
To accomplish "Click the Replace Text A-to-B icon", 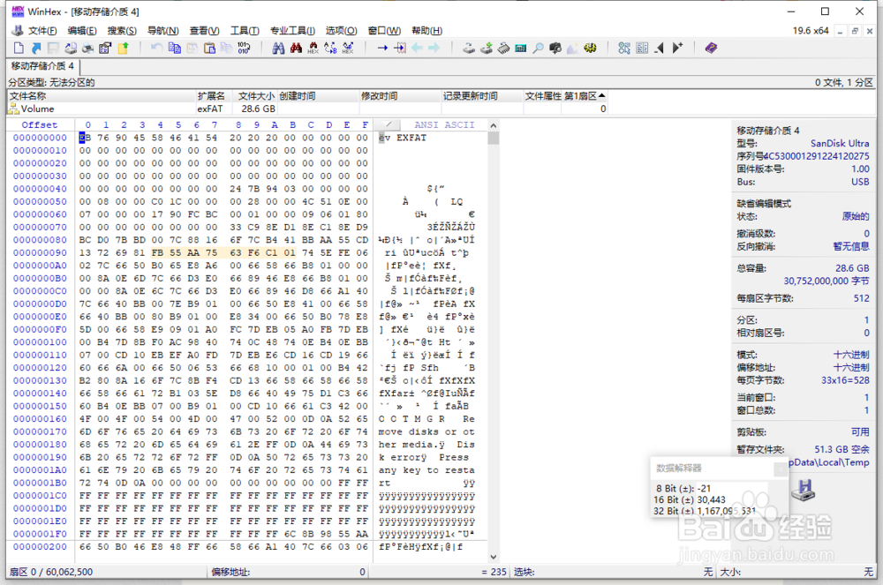I will click(x=330, y=49).
